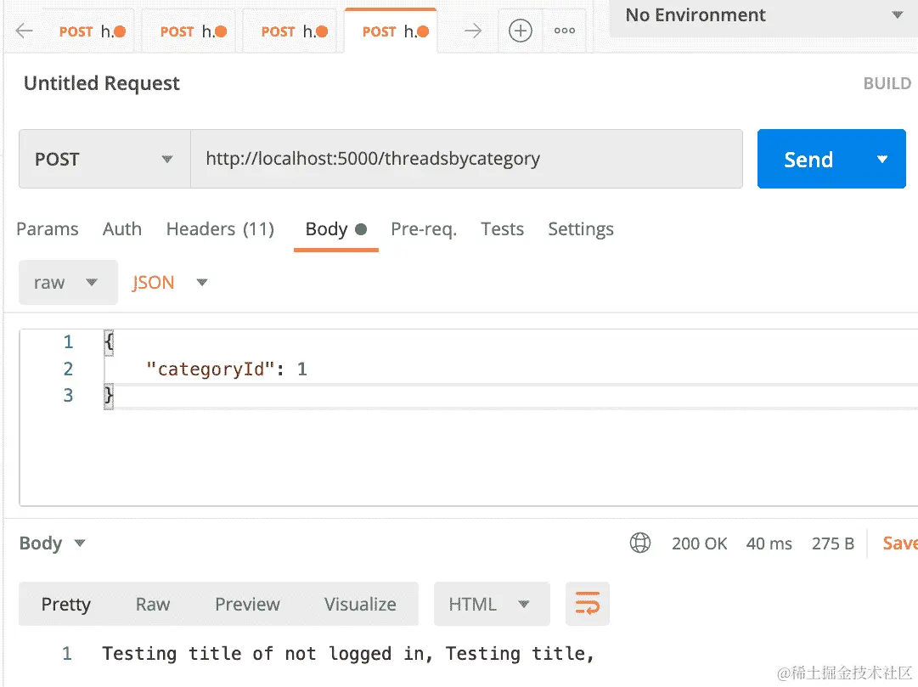Open the response Body dropdown
The image size is (918, 687).
click(x=52, y=543)
